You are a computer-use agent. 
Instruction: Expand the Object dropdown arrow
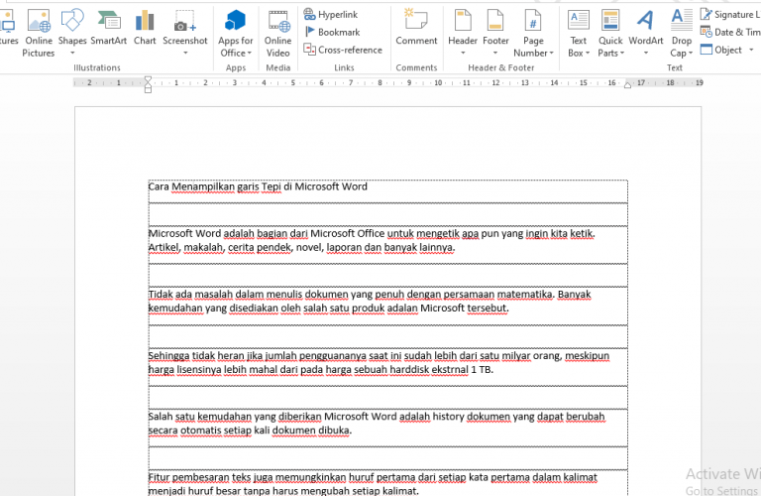[x=751, y=50]
